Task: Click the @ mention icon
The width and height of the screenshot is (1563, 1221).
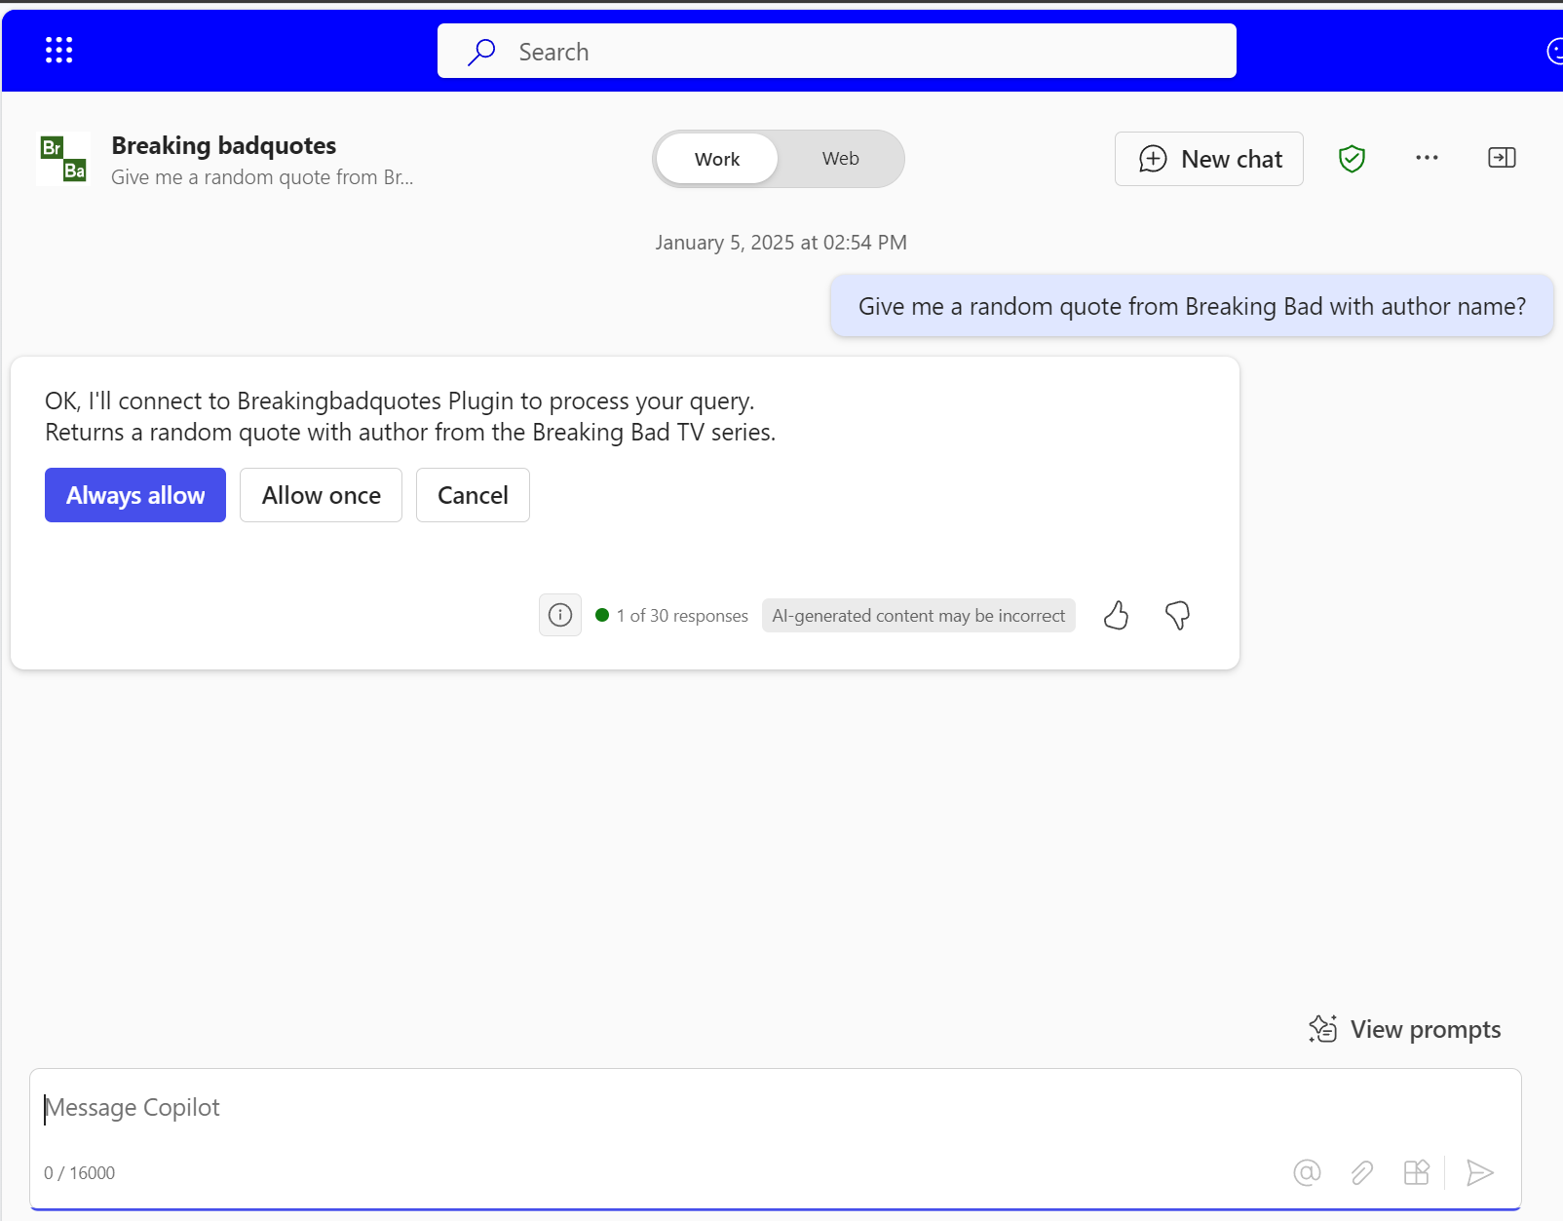Action: click(1307, 1172)
